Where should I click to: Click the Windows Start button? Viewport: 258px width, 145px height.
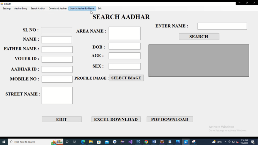(x=4, y=142)
